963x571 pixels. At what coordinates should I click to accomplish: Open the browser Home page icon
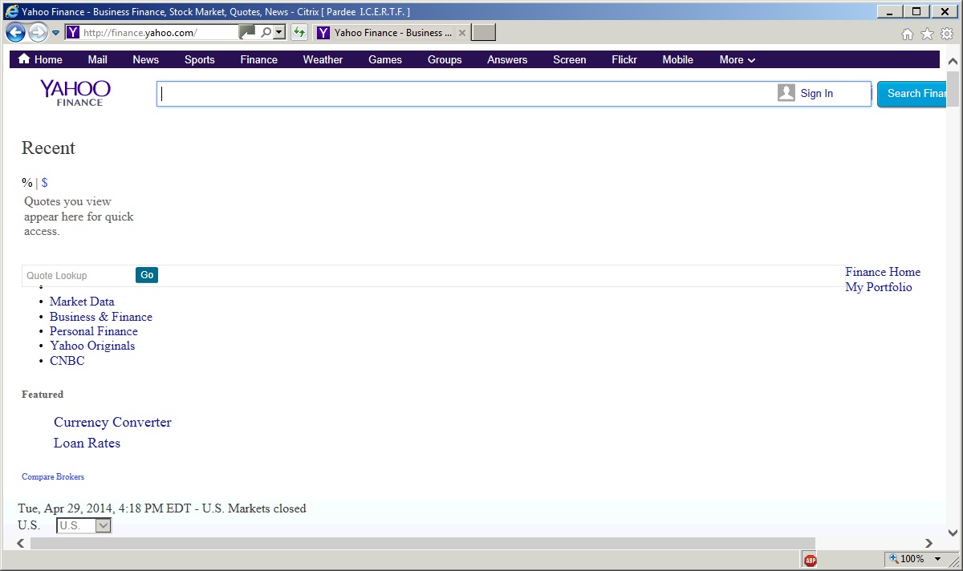coord(908,34)
